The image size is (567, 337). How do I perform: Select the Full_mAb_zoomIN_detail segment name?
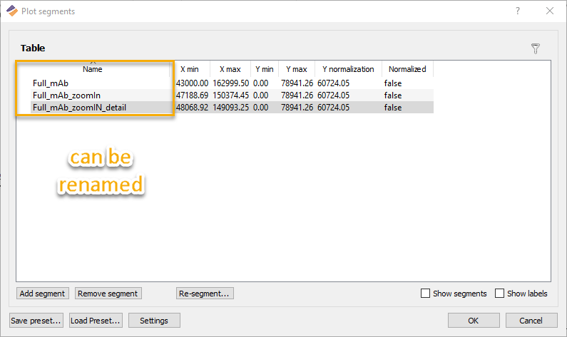coord(80,108)
